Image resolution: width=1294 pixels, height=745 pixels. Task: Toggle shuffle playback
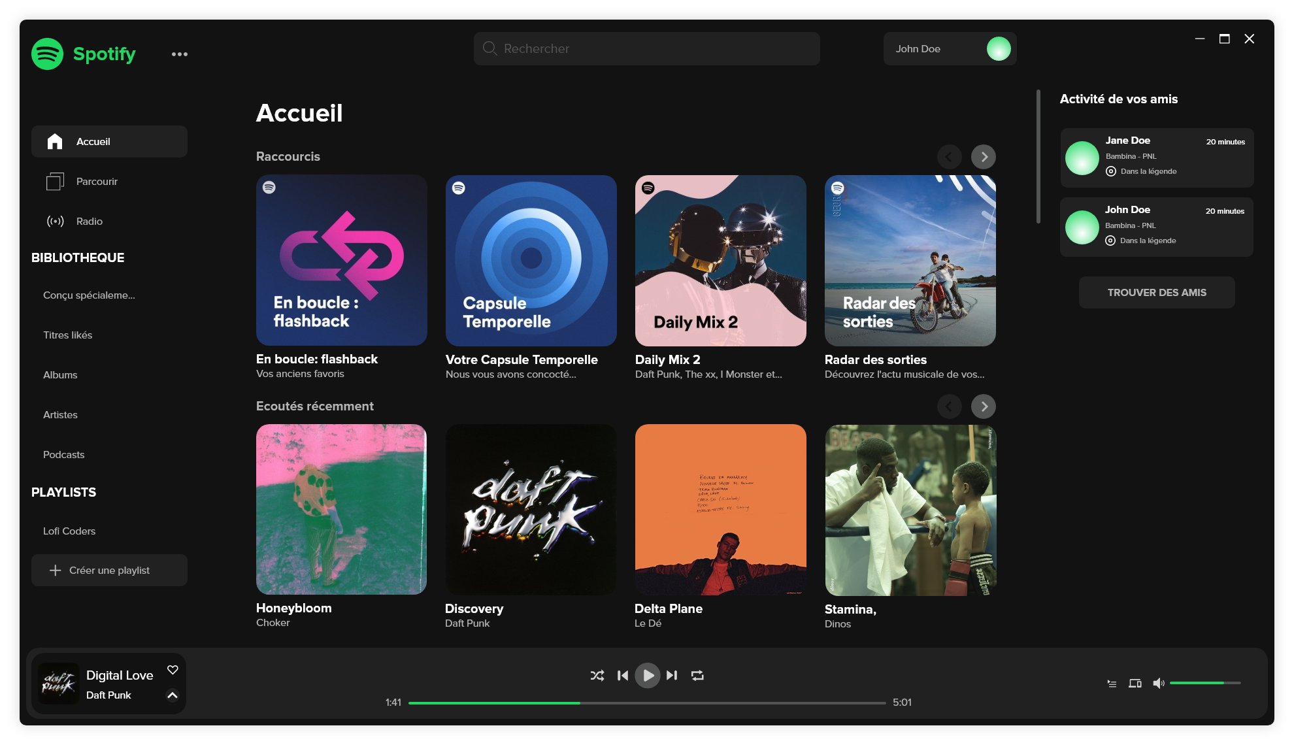coord(597,676)
